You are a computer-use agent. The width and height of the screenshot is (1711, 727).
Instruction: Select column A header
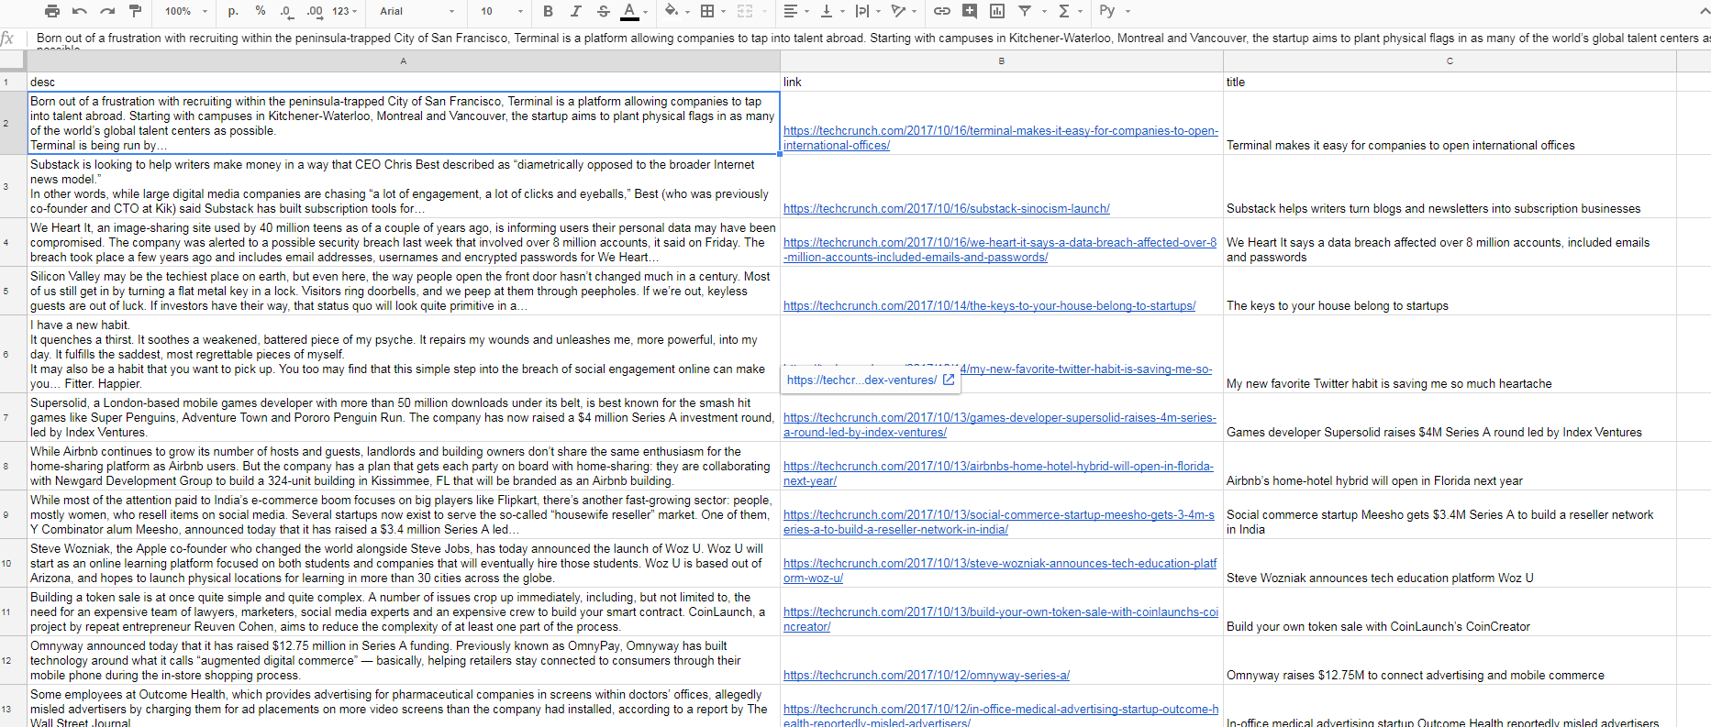coord(404,61)
